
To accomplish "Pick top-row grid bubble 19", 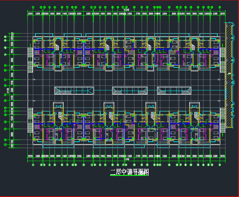I will (x=134, y=7).
